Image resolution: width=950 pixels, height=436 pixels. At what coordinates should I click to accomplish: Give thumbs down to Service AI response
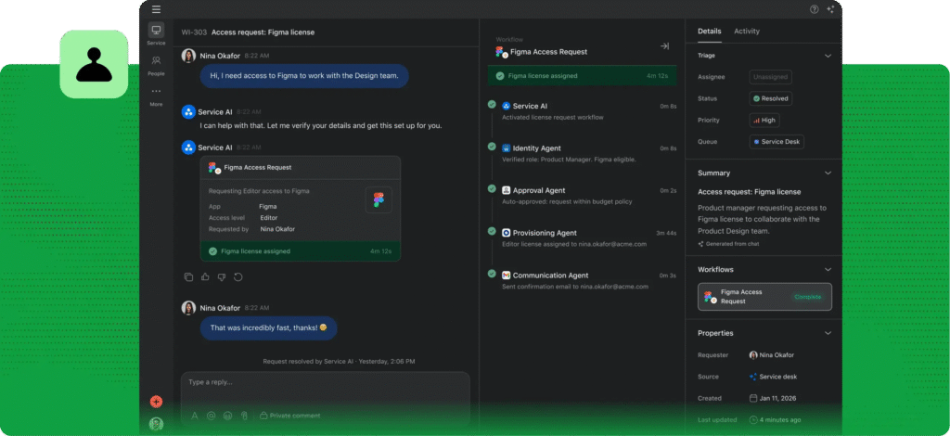click(x=221, y=276)
